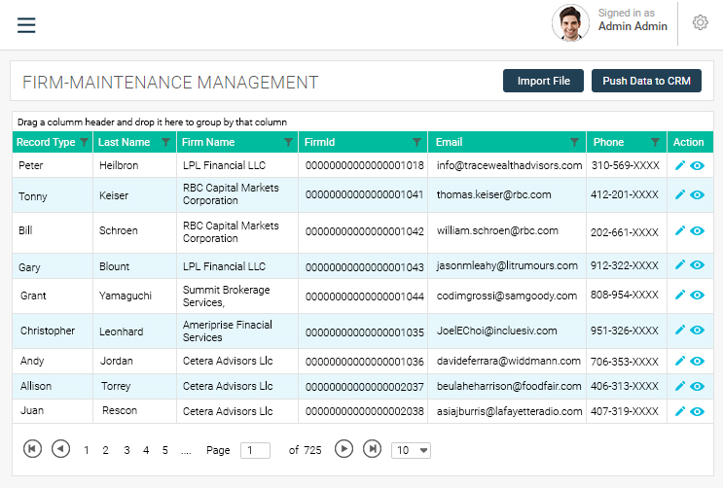Edit the Grant Yamaguchi record
Screen dimensions: 723x488
tap(679, 295)
